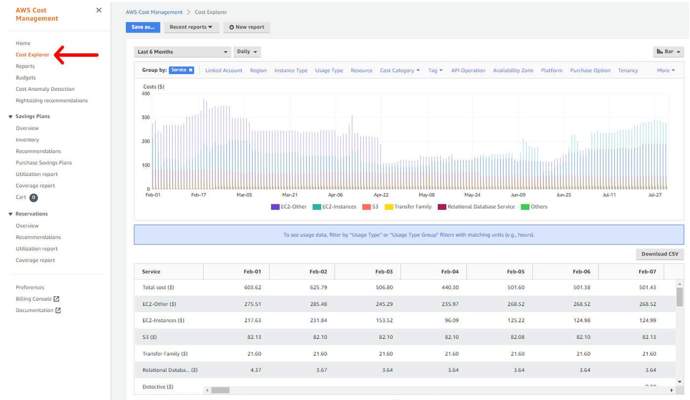Close the AWS Cost Management sidebar
Viewport: 690px width, 400px height.
[x=99, y=10]
